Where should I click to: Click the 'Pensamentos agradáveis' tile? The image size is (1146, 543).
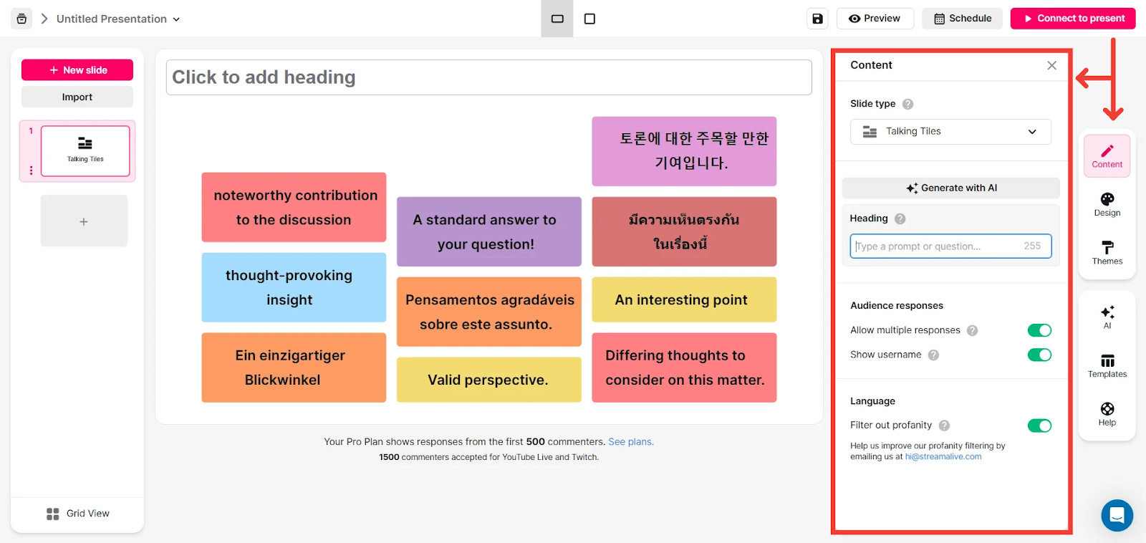coord(488,312)
